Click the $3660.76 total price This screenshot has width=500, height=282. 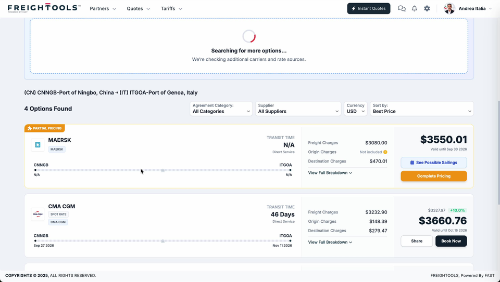[x=443, y=221]
